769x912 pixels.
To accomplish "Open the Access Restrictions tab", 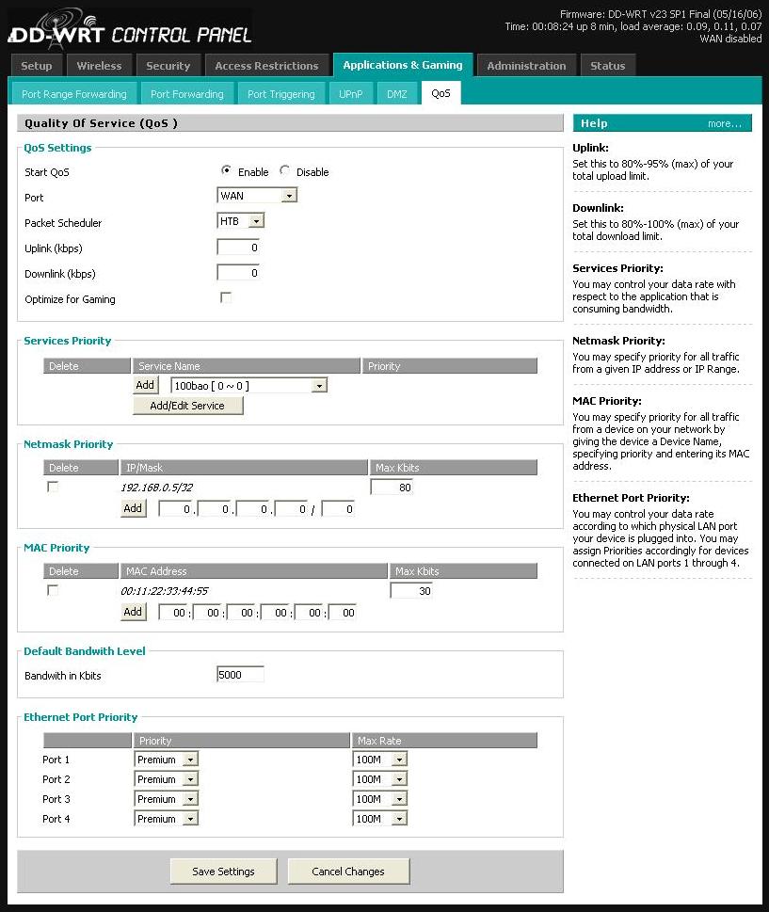I will 266,66.
